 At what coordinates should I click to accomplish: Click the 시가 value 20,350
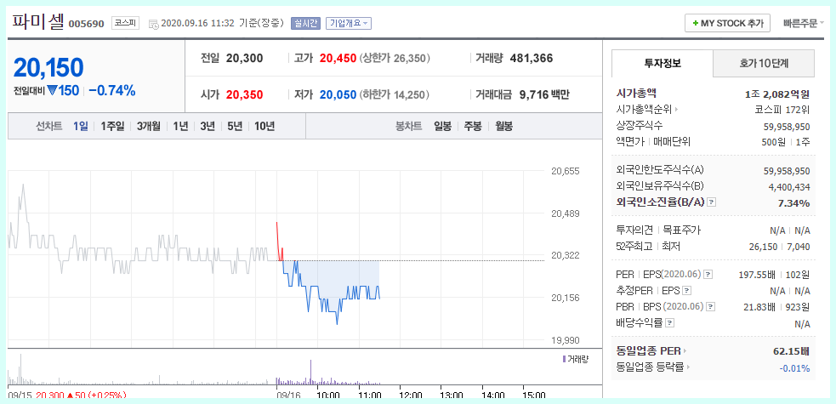click(244, 95)
